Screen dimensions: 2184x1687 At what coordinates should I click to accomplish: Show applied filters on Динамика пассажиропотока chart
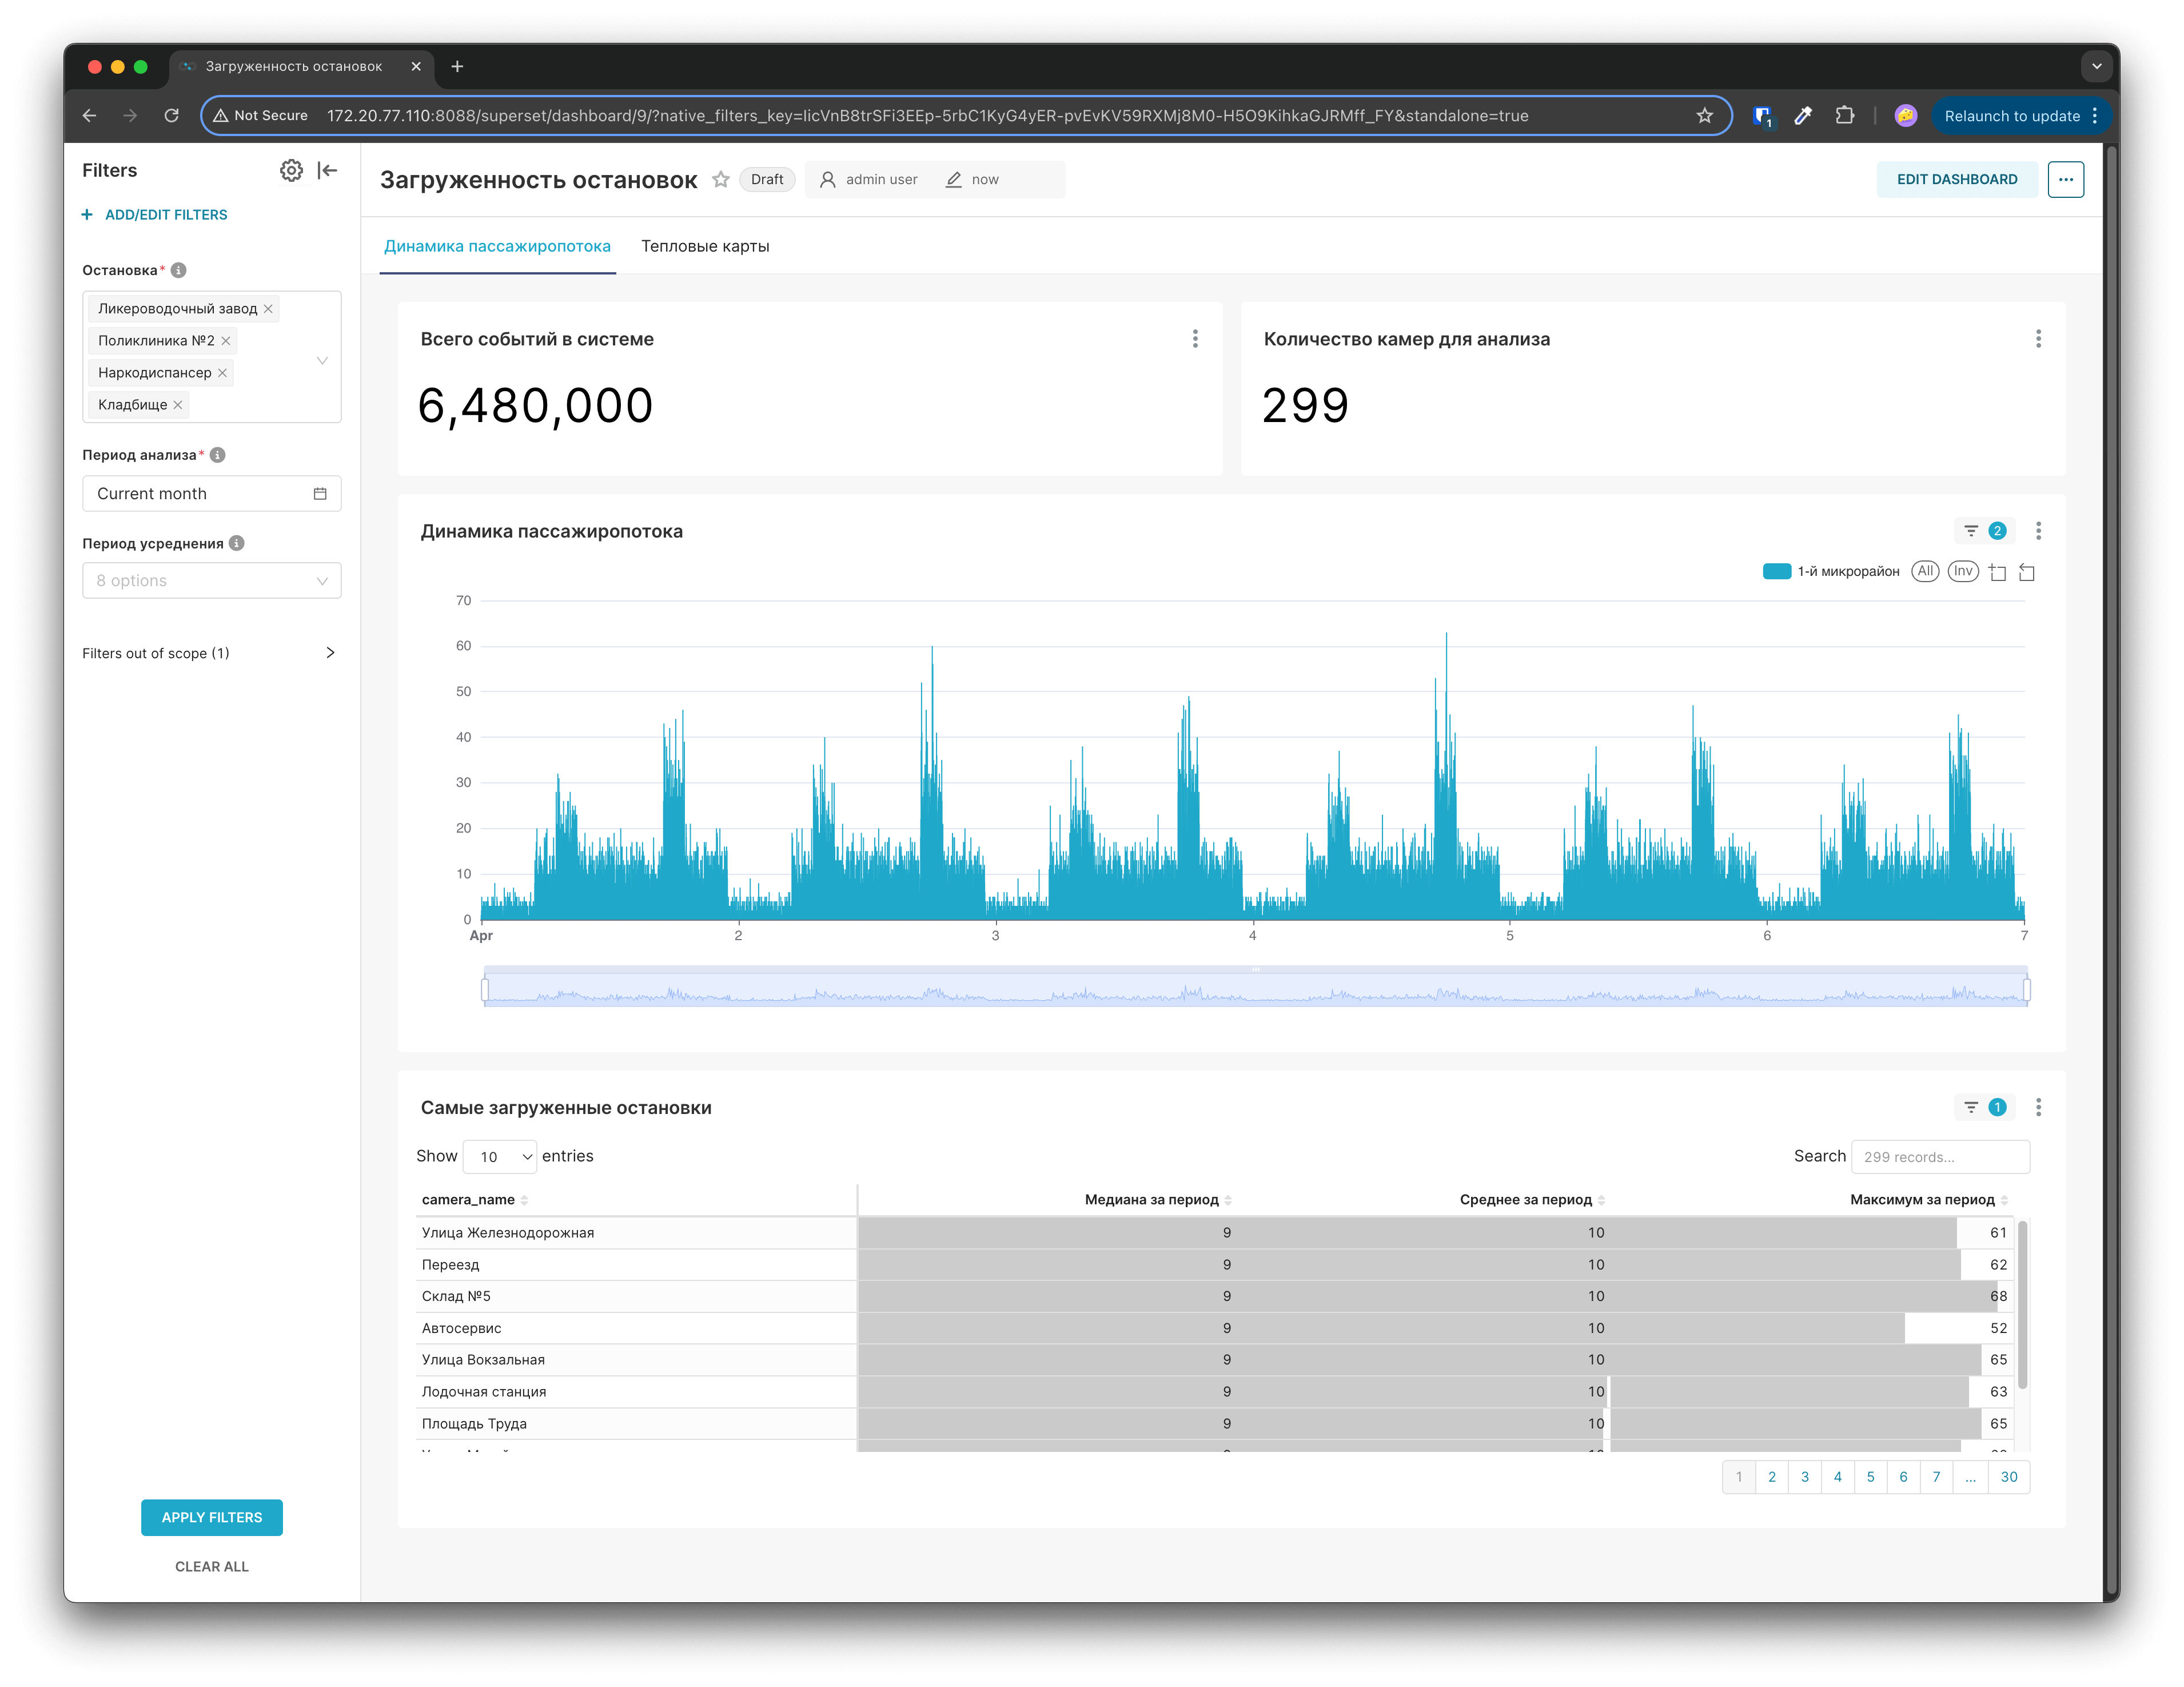click(1983, 531)
